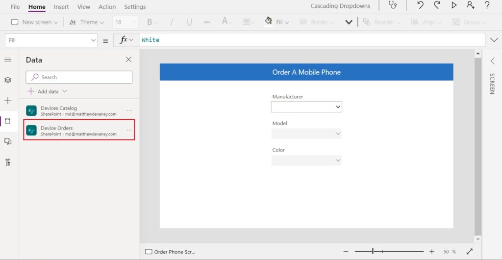Screen dimensions: 502x260
Task: Open Tree view layers icon in sidebar
Action: click(x=8, y=80)
